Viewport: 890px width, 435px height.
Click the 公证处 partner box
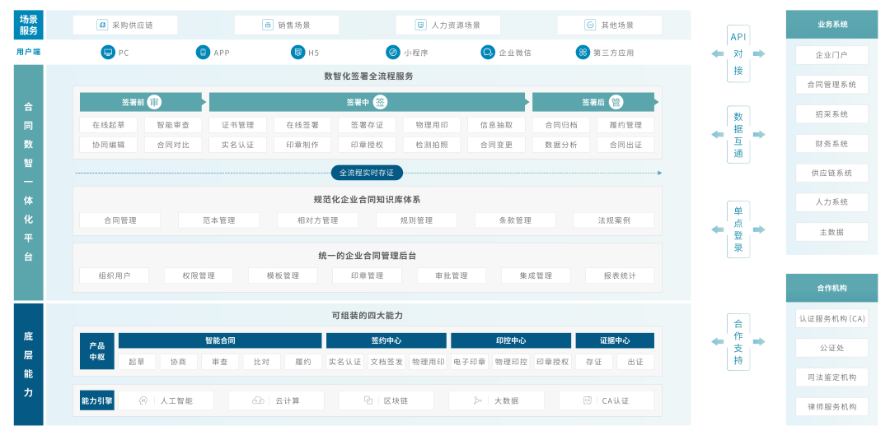pos(831,348)
